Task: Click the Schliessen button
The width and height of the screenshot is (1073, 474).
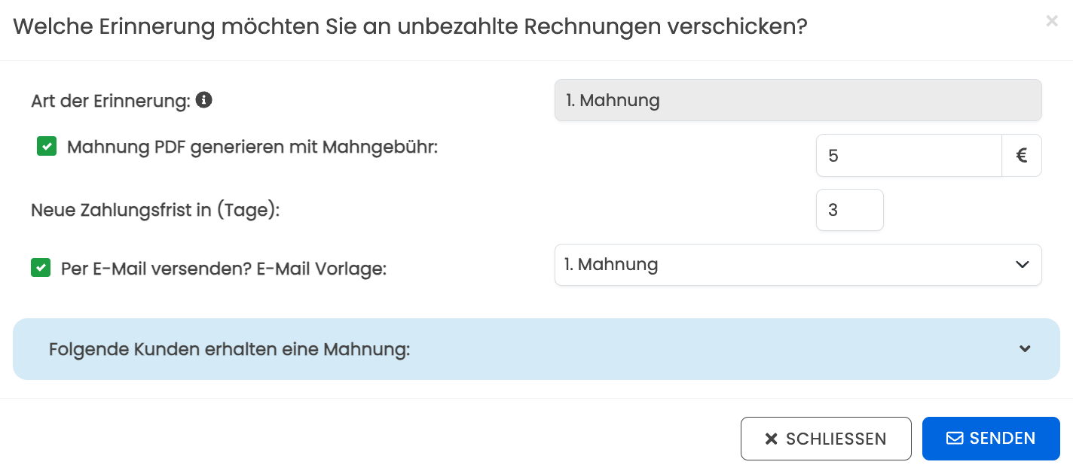Action: point(826,439)
